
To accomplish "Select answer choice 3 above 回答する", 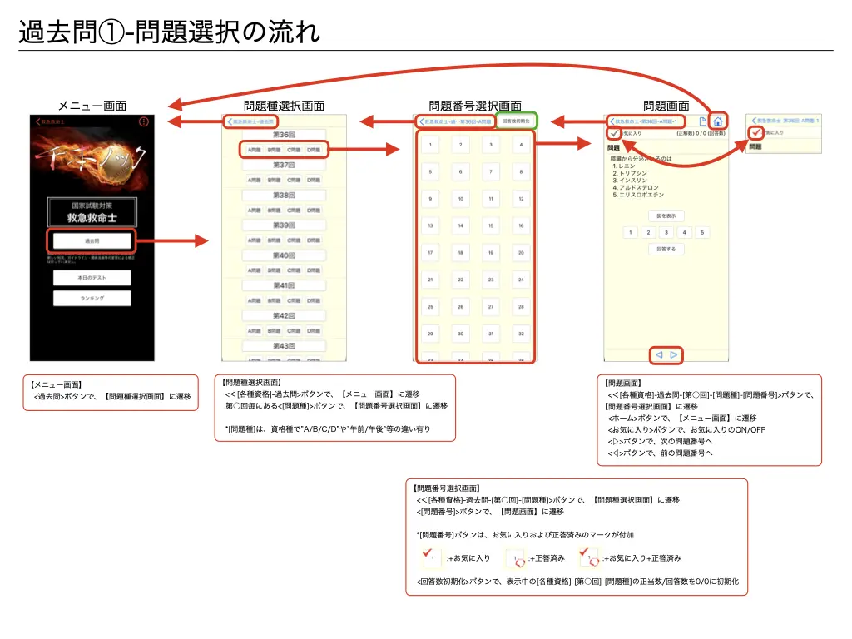I will tap(666, 233).
